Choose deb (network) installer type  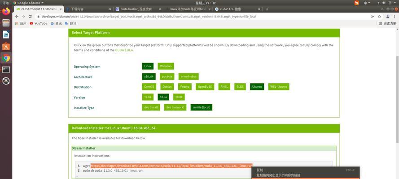click(175, 107)
